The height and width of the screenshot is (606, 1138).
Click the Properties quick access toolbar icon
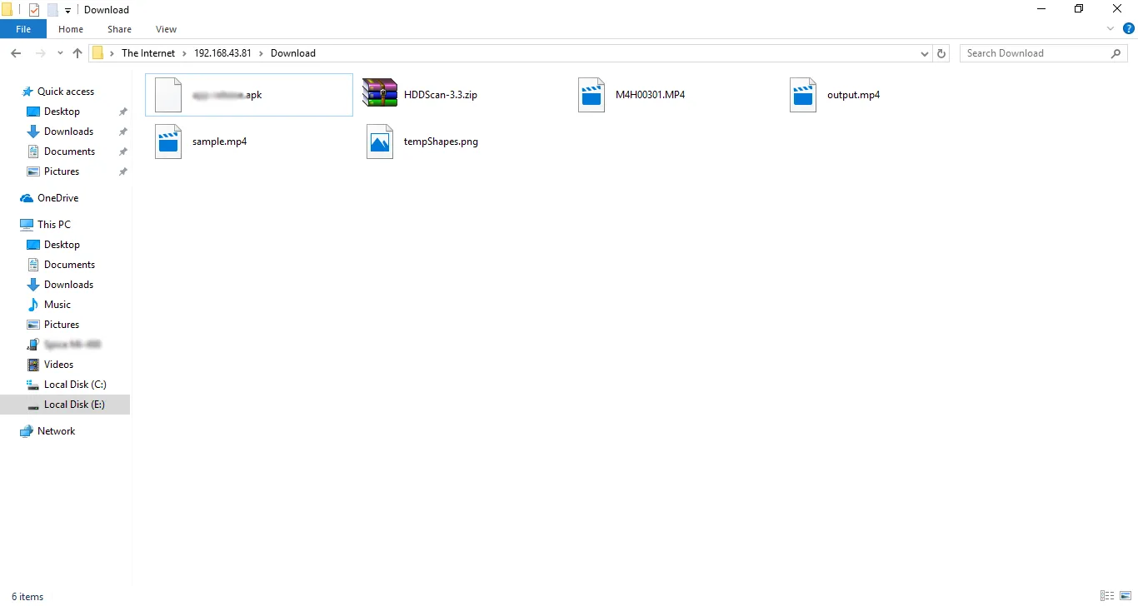pos(34,10)
